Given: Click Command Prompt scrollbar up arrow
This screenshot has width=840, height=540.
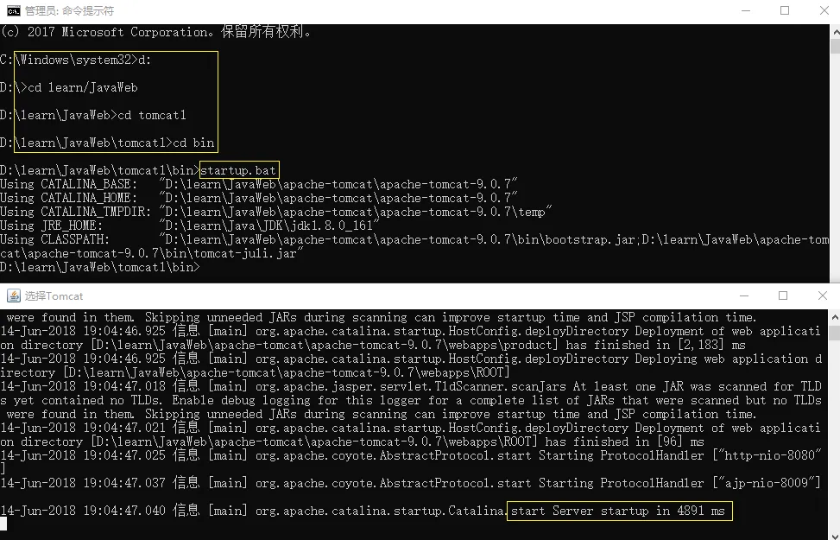Looking at the screenshot, I should (835, 32).
